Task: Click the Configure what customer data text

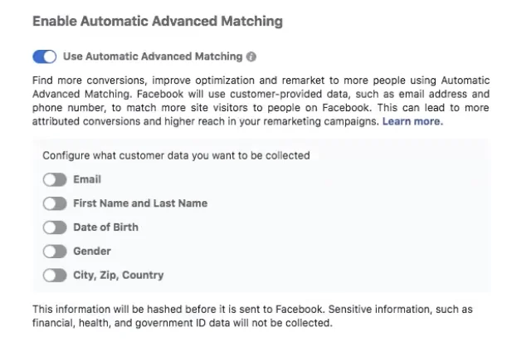Action: coord(176,155)
